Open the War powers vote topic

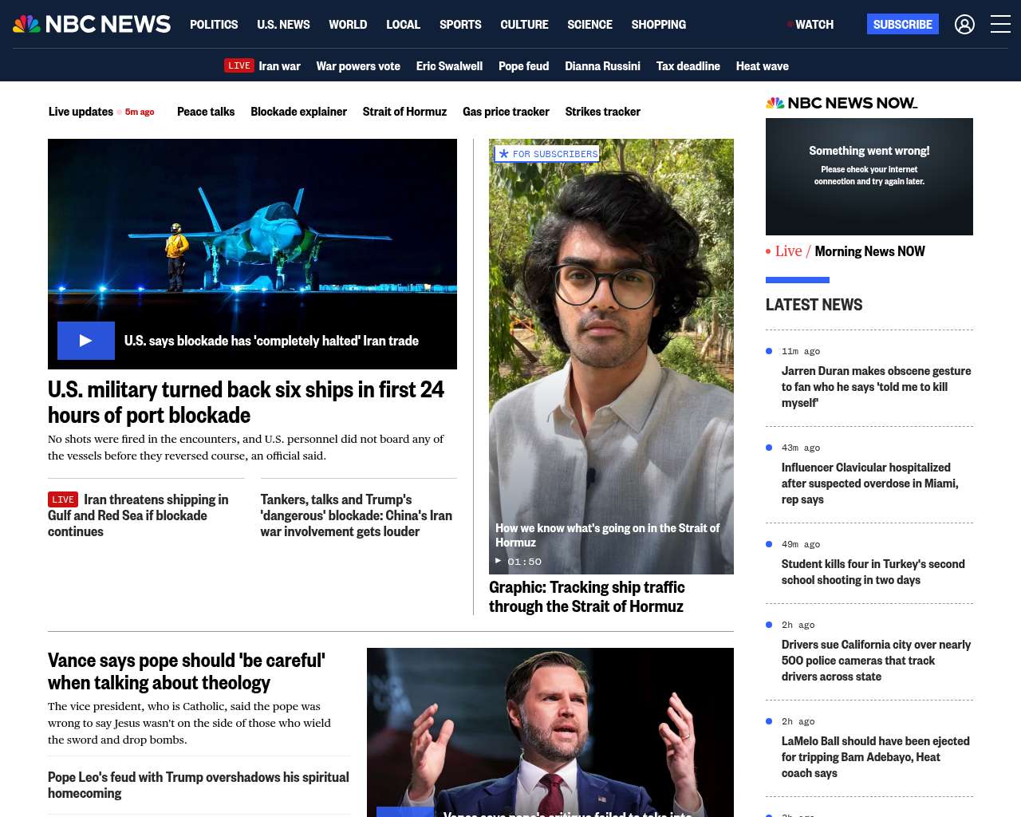click(x=358, y=66)
